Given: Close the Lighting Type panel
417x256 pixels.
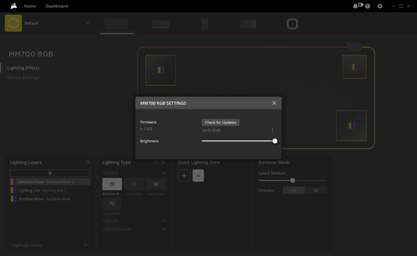Looking at the screenshot, I should point(163,162).
